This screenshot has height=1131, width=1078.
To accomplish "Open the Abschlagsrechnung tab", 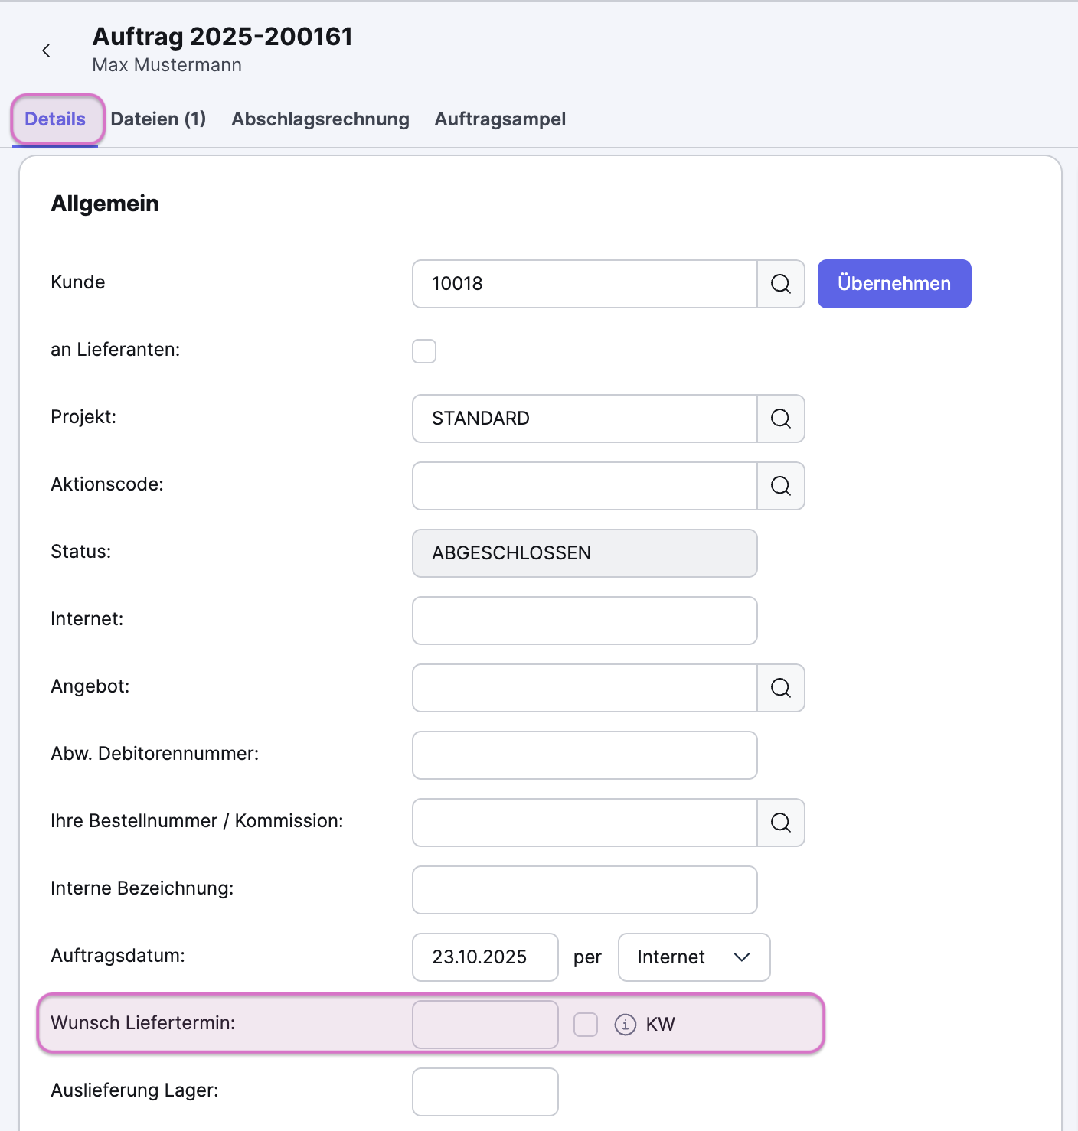I will (x=320, y=119).
